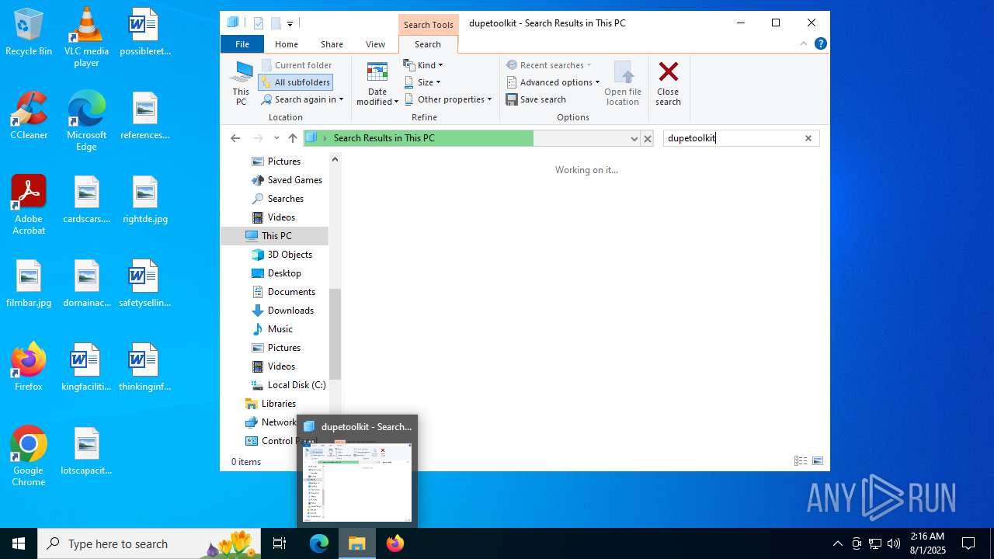This screenshot has height=559, width=994.
Task: Click navigation pane scrollbar thumb
Action: (335, 334)
